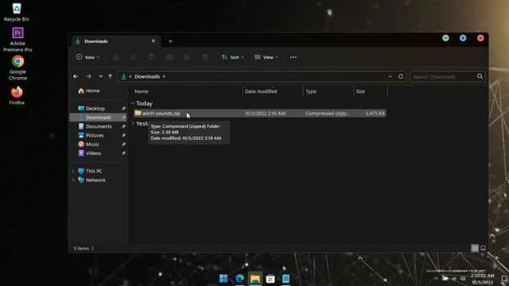Expand This PC tree node
This screenshot has height=286, width=509.
73,171
